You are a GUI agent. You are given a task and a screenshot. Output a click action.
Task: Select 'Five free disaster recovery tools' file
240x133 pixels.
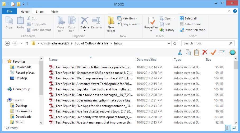point(90,111)
